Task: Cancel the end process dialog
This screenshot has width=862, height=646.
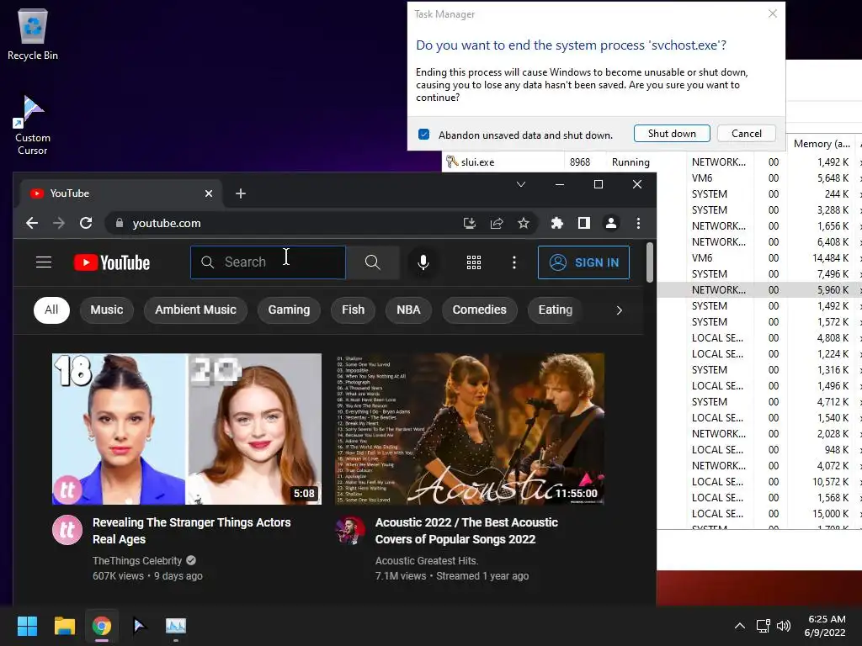Action: click(x=747, y=134)
